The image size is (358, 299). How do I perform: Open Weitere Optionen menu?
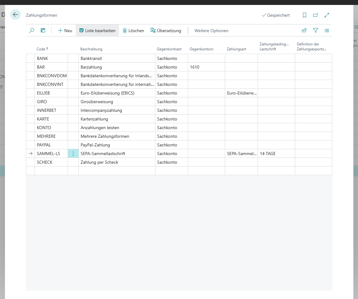point(211,31)
